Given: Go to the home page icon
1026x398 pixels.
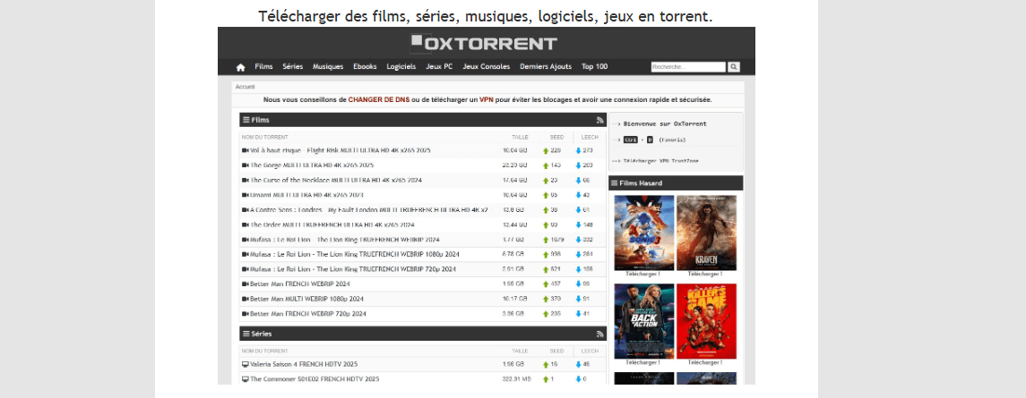Looking at the screenshot, I should click(241, 67).
